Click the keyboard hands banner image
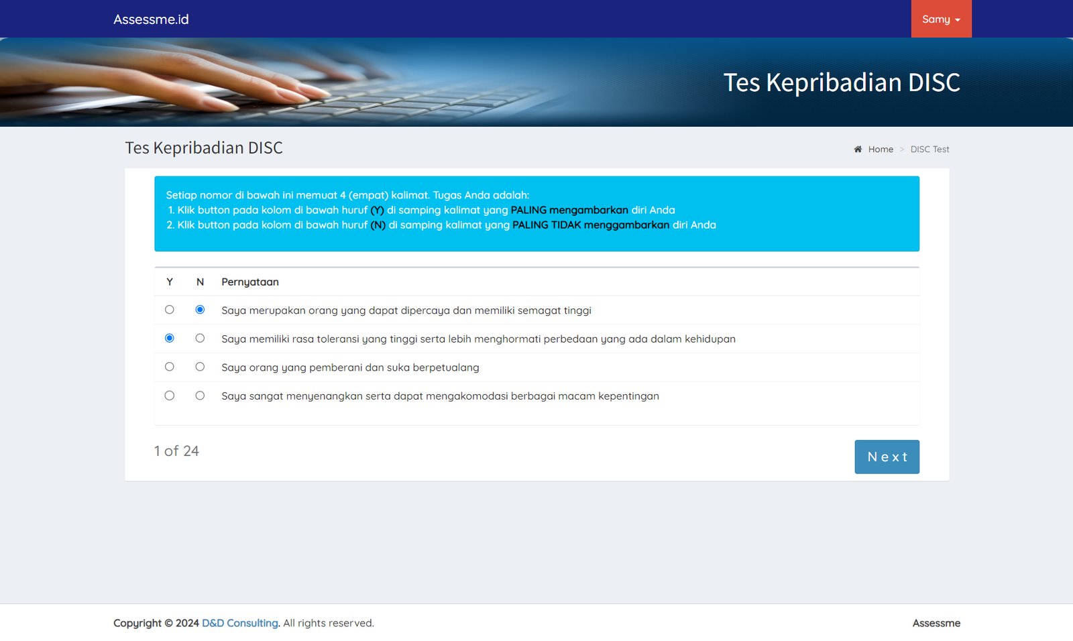Image resolution: width=1073 pixels, height=641 pixels. coord(268,82)
